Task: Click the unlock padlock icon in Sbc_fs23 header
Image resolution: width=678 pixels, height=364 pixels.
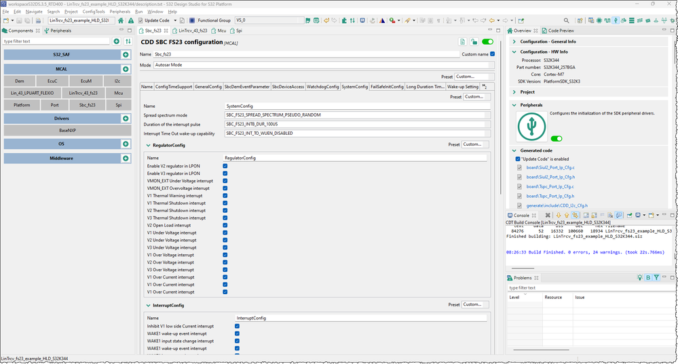Action: 474,42
